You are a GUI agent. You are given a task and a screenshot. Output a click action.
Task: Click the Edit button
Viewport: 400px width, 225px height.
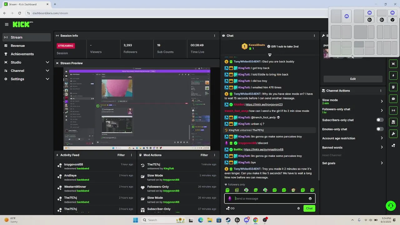point(353,79)
